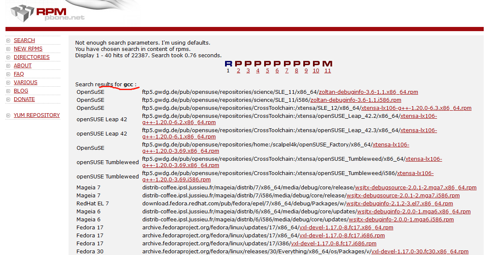
Task: Open vxl-devel-1.17.0-30.fc30.x86_64.rpm link
Action: pos(420,252)
